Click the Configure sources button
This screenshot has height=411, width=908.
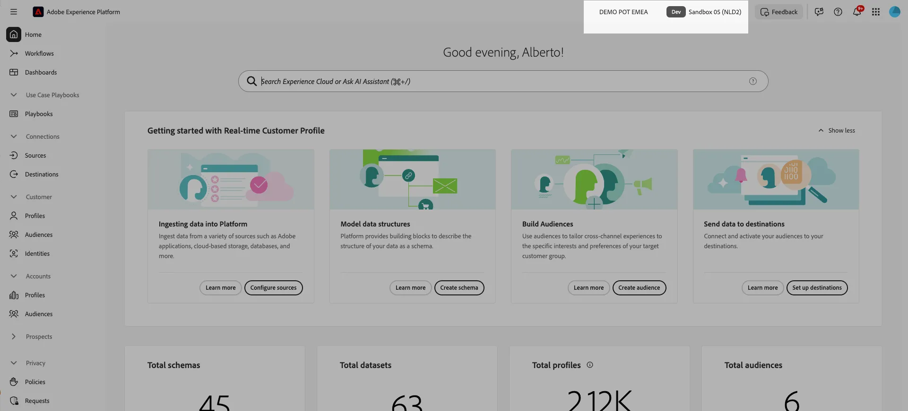274,288
